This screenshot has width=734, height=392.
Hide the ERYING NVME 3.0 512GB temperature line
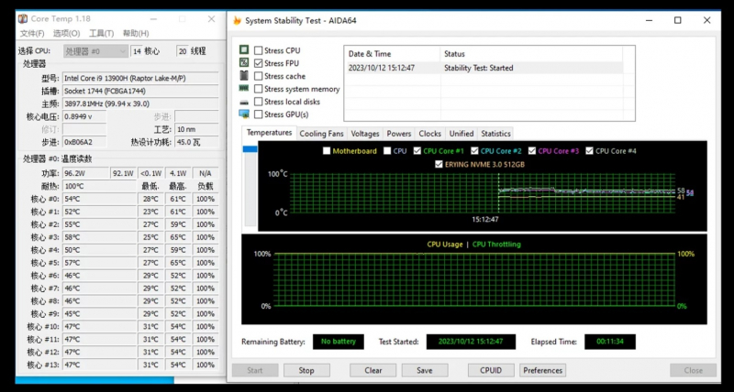438,165
